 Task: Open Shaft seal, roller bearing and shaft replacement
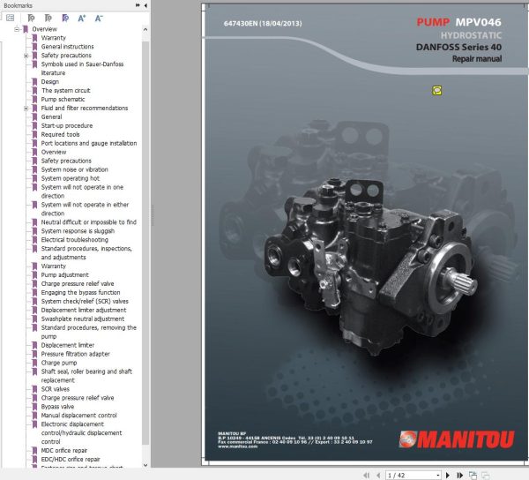86,376
